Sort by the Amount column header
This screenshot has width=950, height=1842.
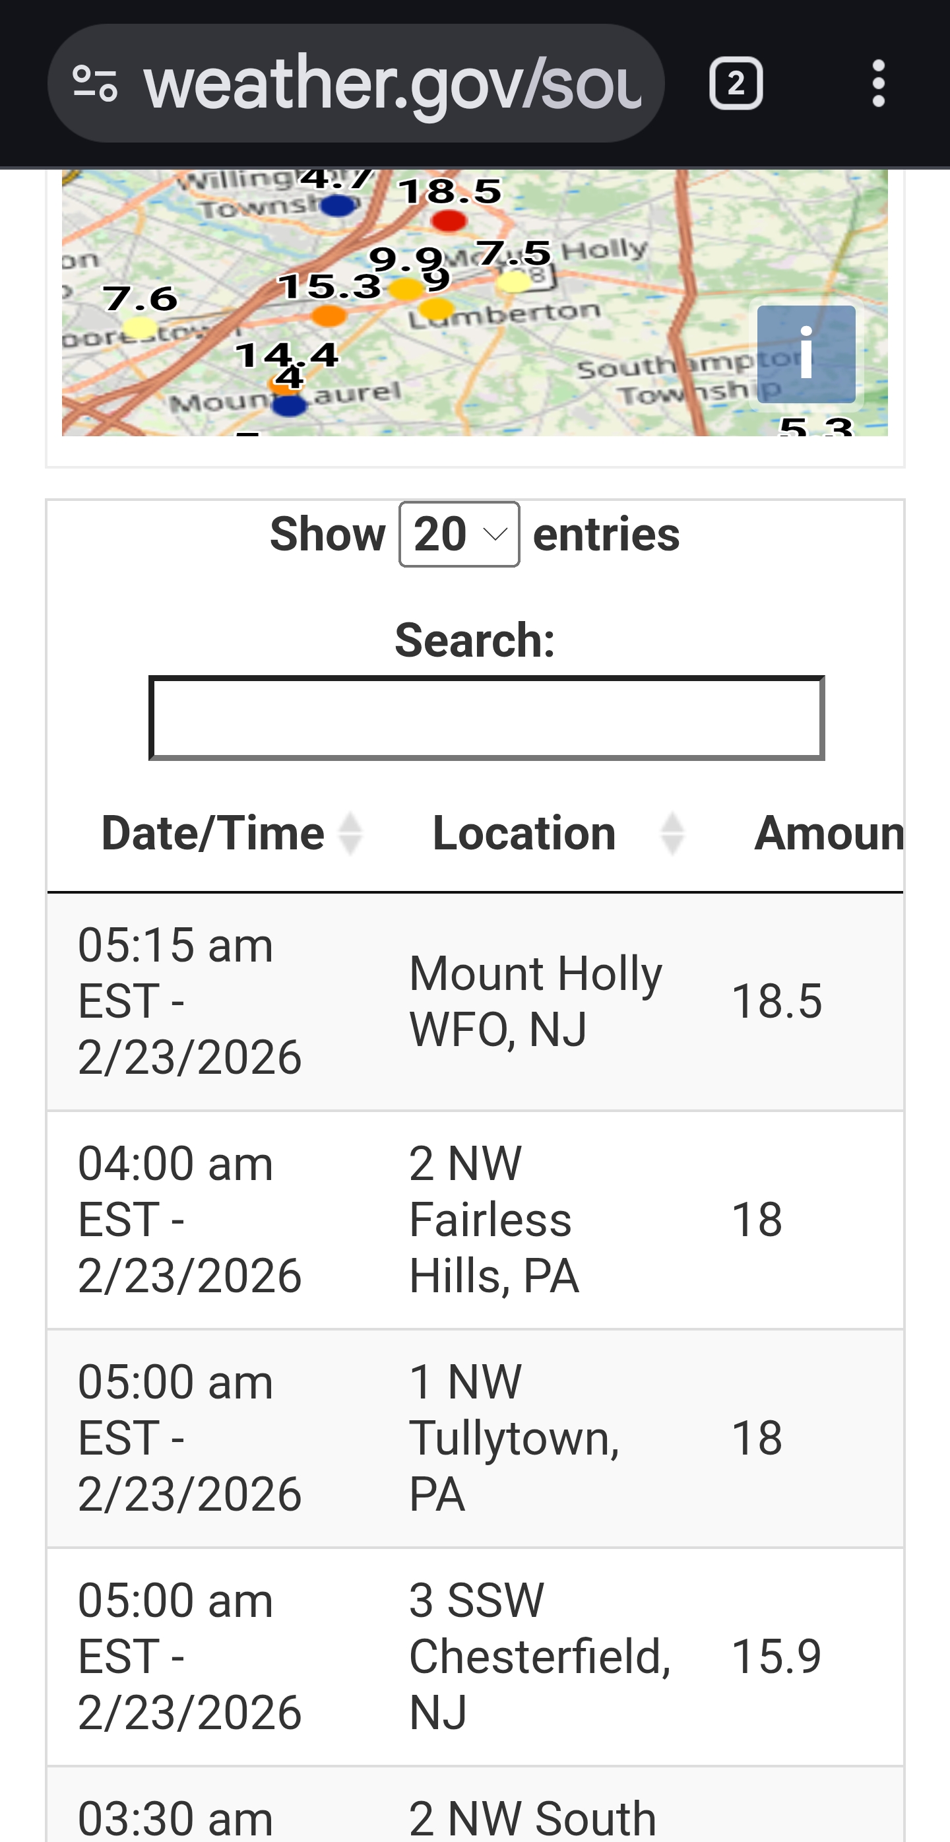coord(829,834)
